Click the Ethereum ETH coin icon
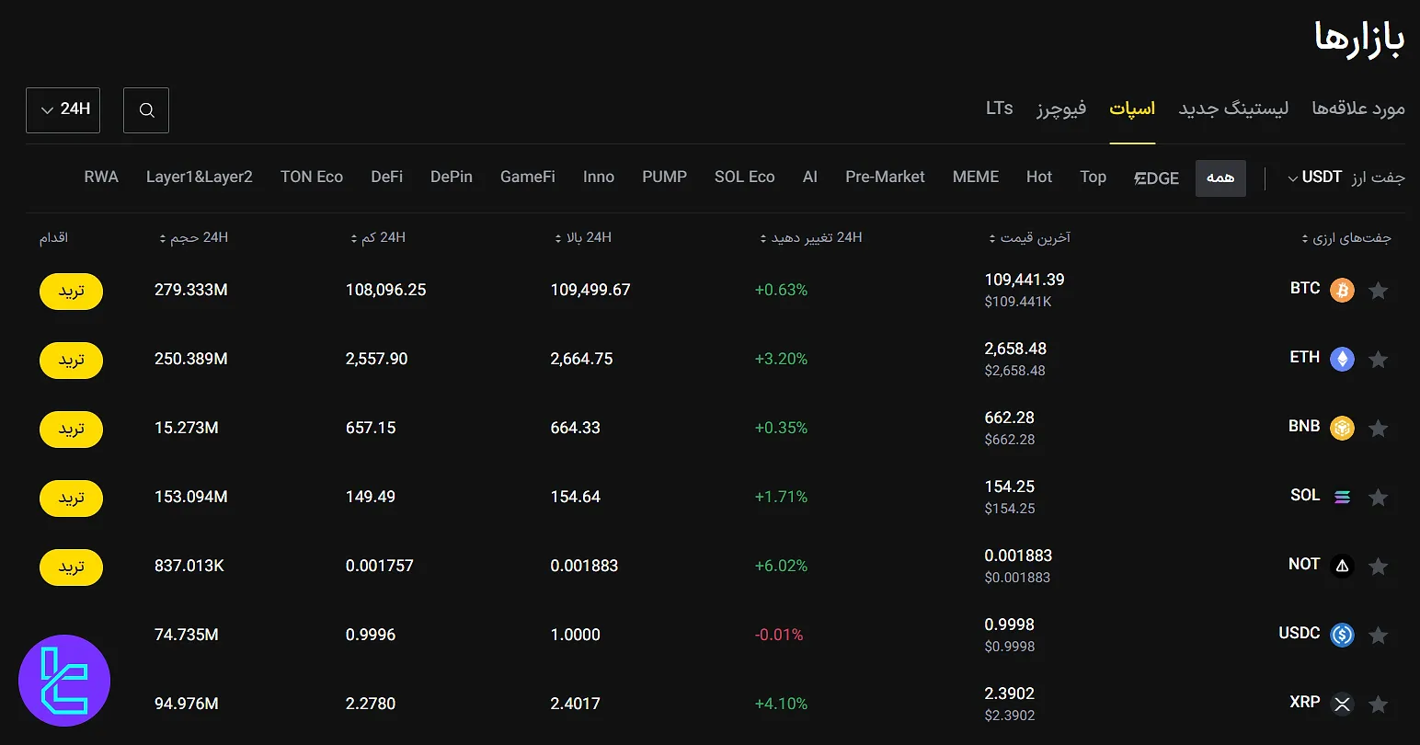Viewport: 1420px width, 745px height. tap(1342, 360)
